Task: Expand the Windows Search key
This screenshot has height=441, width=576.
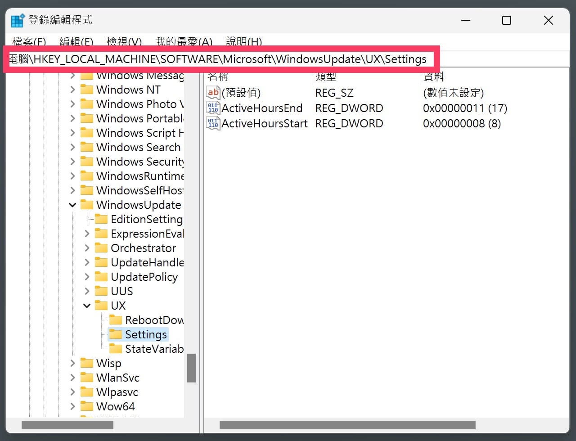Action: tap(72, 147)
